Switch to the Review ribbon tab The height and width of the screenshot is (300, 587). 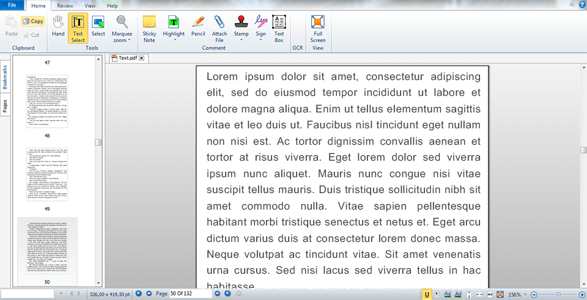pyautogui.click(x=65, y=5)
